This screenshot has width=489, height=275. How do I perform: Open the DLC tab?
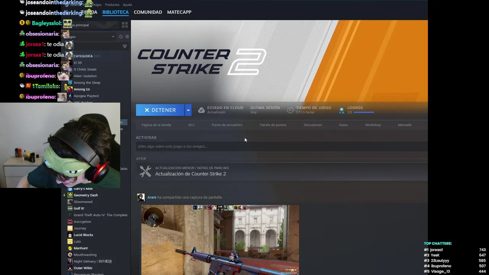point(191,125)
